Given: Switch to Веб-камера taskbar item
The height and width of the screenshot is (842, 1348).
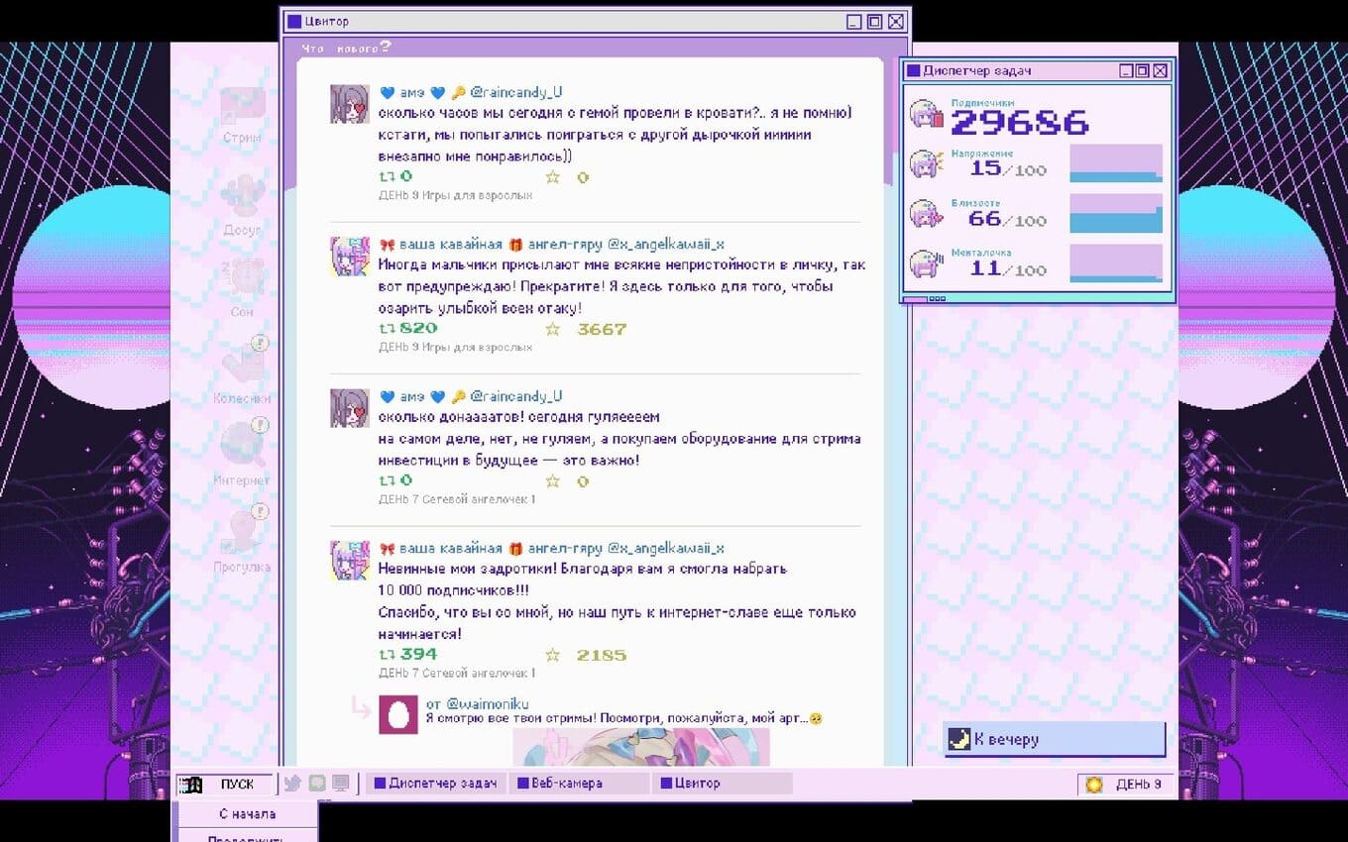Looking at the screenshot, I should click(x=579, y=784).
